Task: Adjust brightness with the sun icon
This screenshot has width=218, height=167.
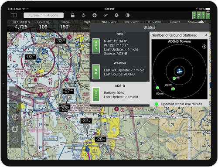Action: point(84,15)
